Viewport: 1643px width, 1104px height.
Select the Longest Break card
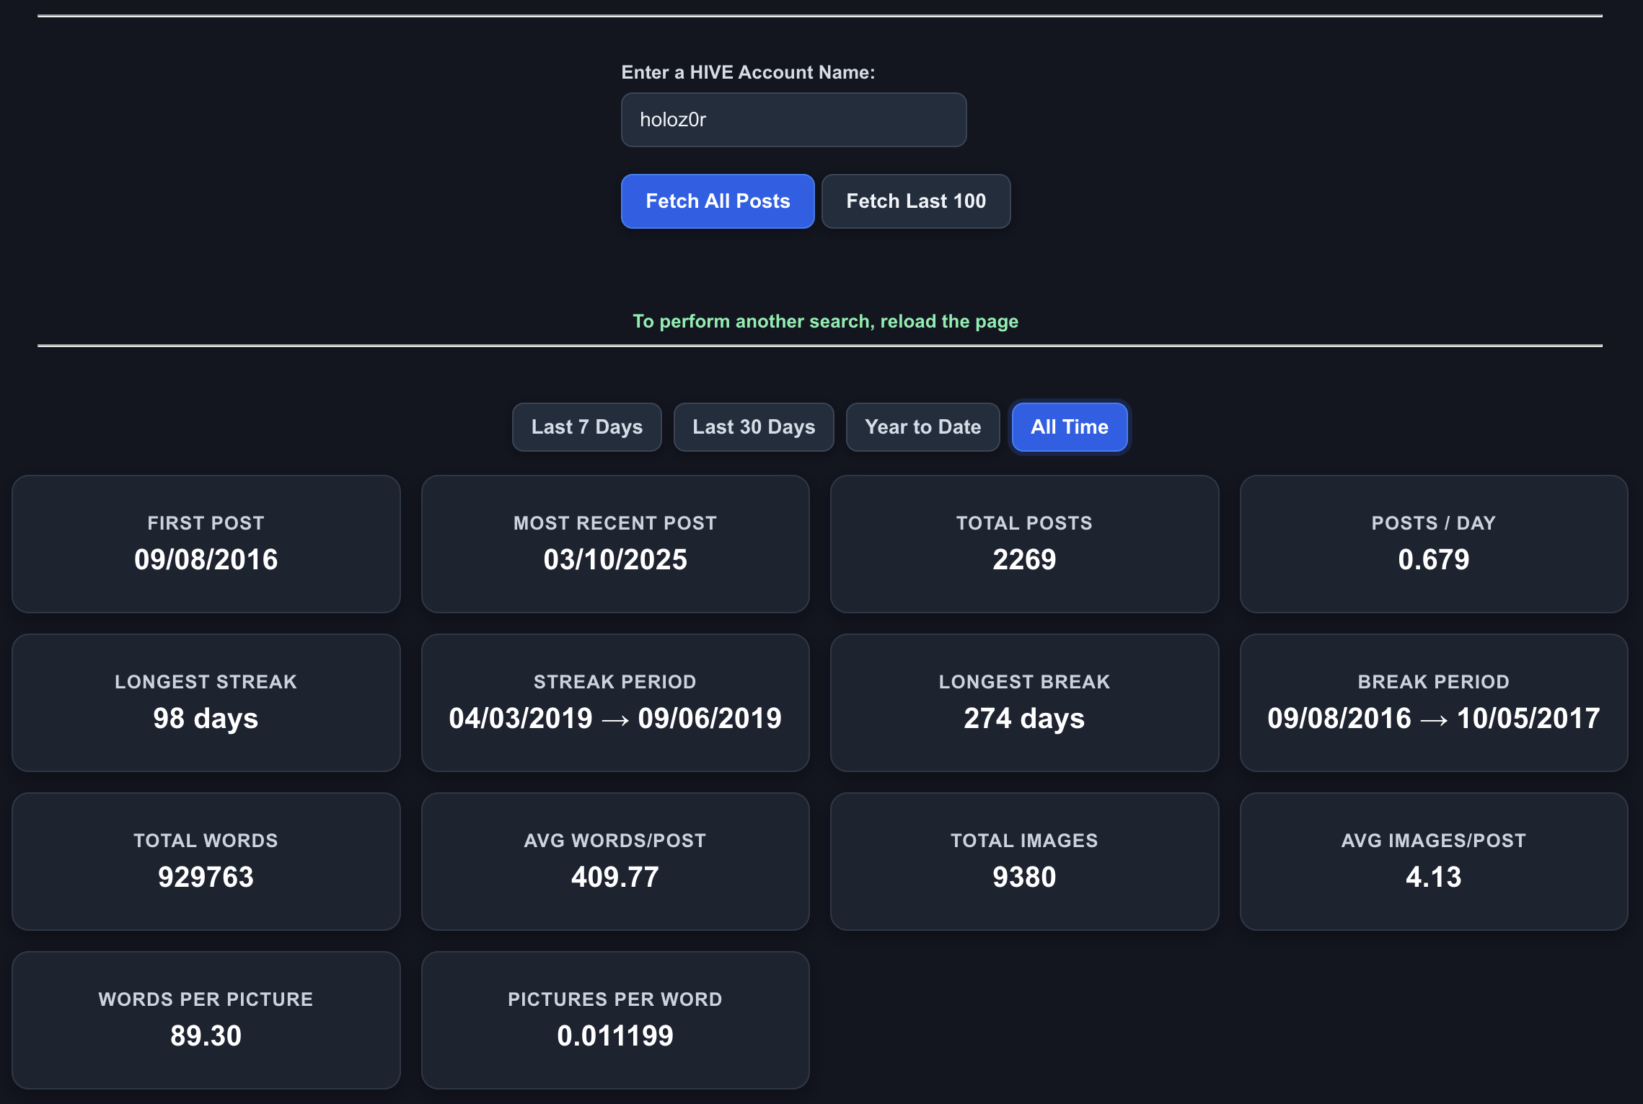pyautogui.click(x=1024, y=703)
